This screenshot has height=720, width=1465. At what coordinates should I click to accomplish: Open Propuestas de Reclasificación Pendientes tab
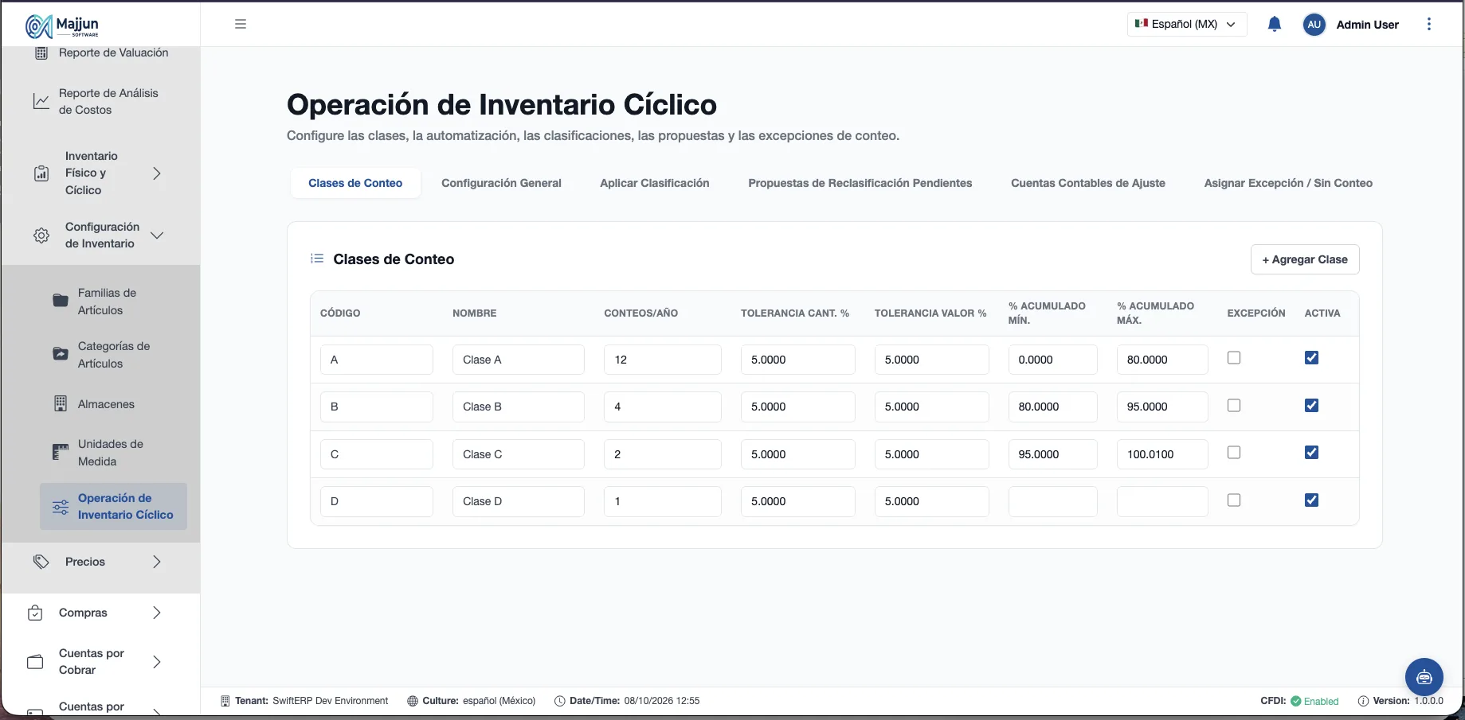[860, 183]
